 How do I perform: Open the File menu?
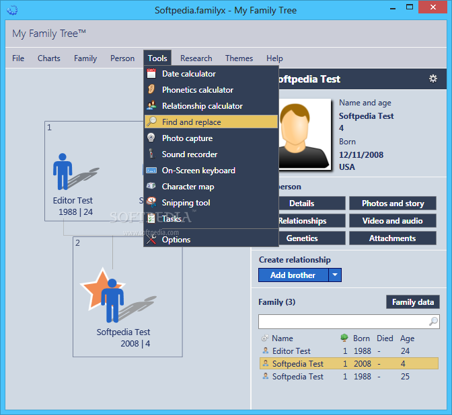click(18, 58)
